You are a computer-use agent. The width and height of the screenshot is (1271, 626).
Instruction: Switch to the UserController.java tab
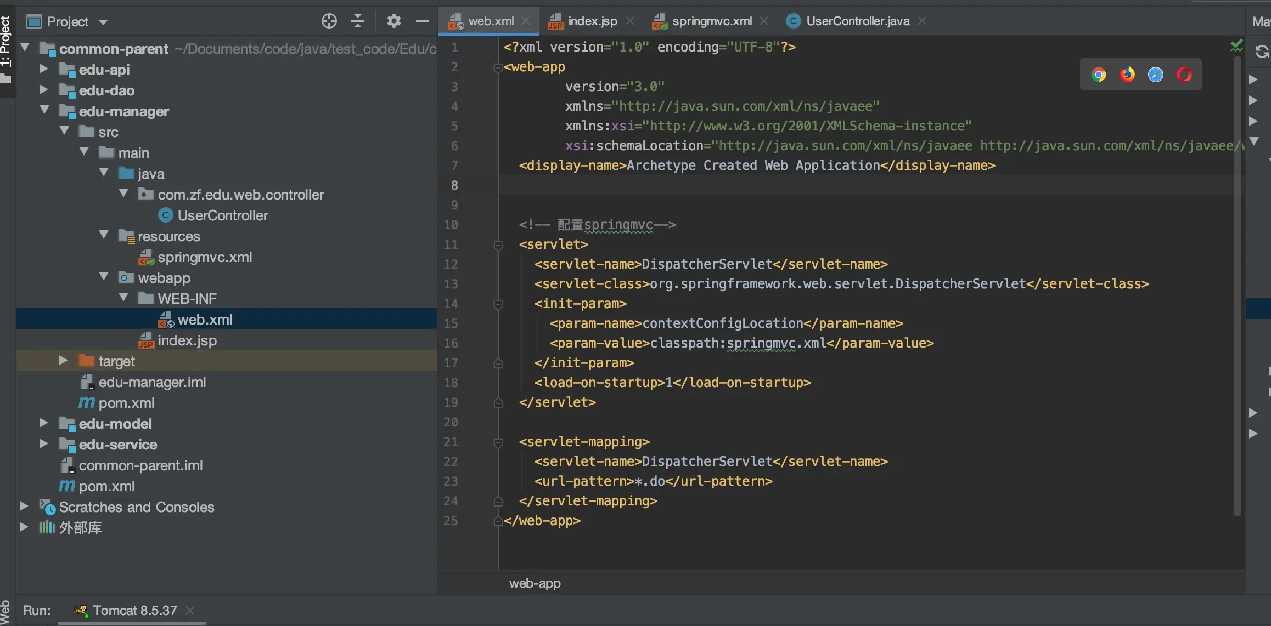[857, 21]
